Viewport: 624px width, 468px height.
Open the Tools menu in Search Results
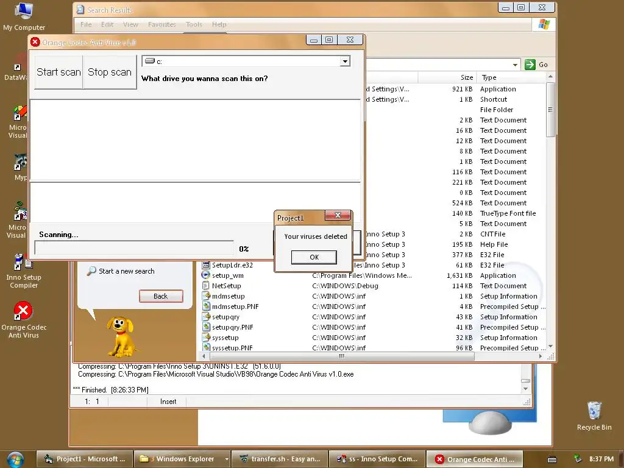[x=194, y=24]
